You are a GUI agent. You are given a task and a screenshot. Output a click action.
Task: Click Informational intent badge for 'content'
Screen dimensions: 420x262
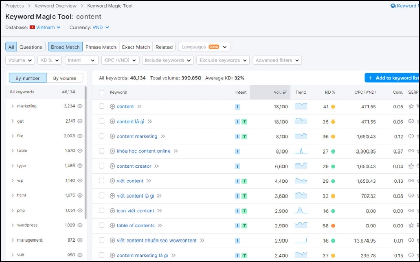[237, 107]
